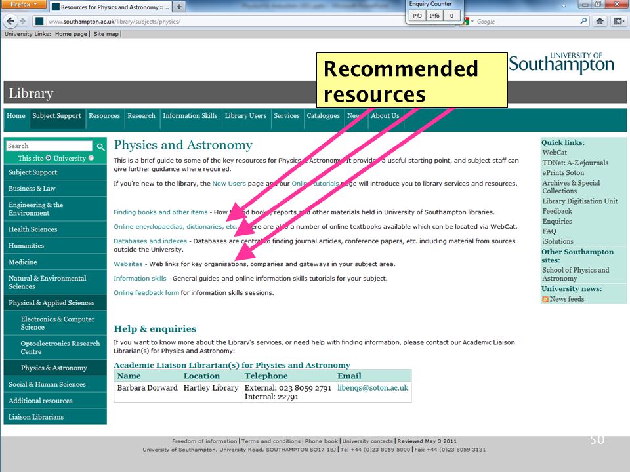Click Finding books and other items link
The image size is (630, 472).
click(x=160, y=212)
